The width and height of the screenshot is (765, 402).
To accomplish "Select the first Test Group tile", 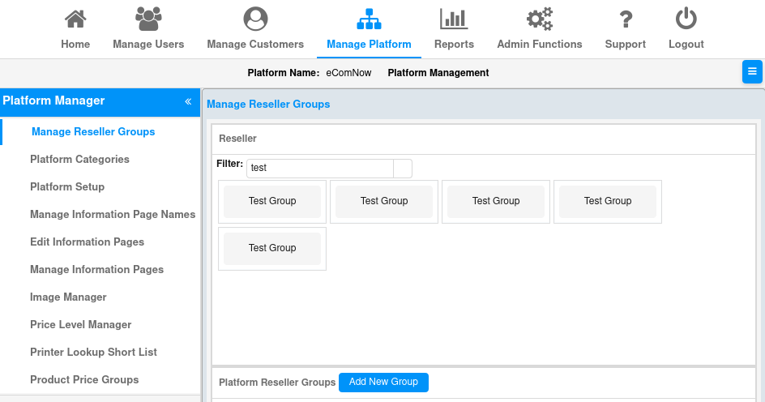I will click(272, 201).
